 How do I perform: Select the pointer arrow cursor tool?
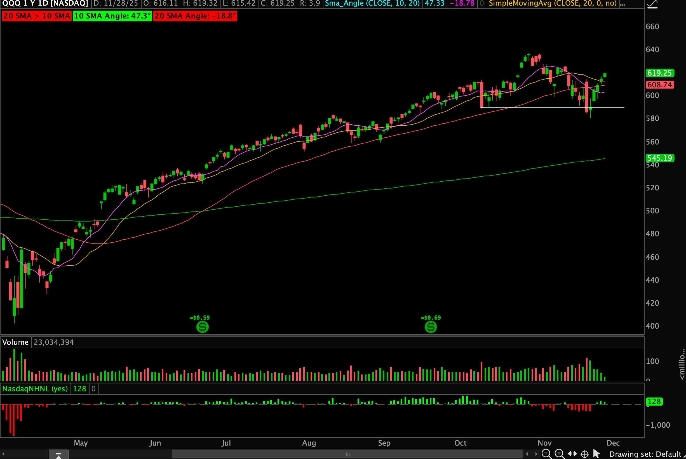(x=596, y=454)
